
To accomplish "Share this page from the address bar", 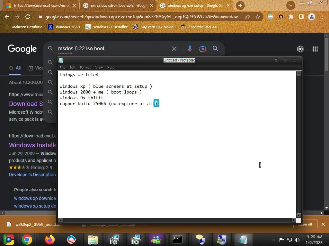I will pos(248,17).
